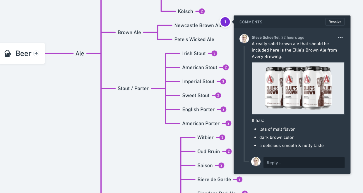Expand the American Porter count badge

pos(228,123)
